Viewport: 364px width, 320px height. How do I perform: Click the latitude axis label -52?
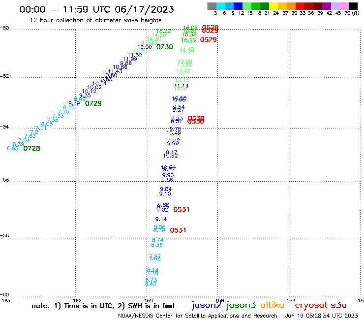tap(4, 76)
